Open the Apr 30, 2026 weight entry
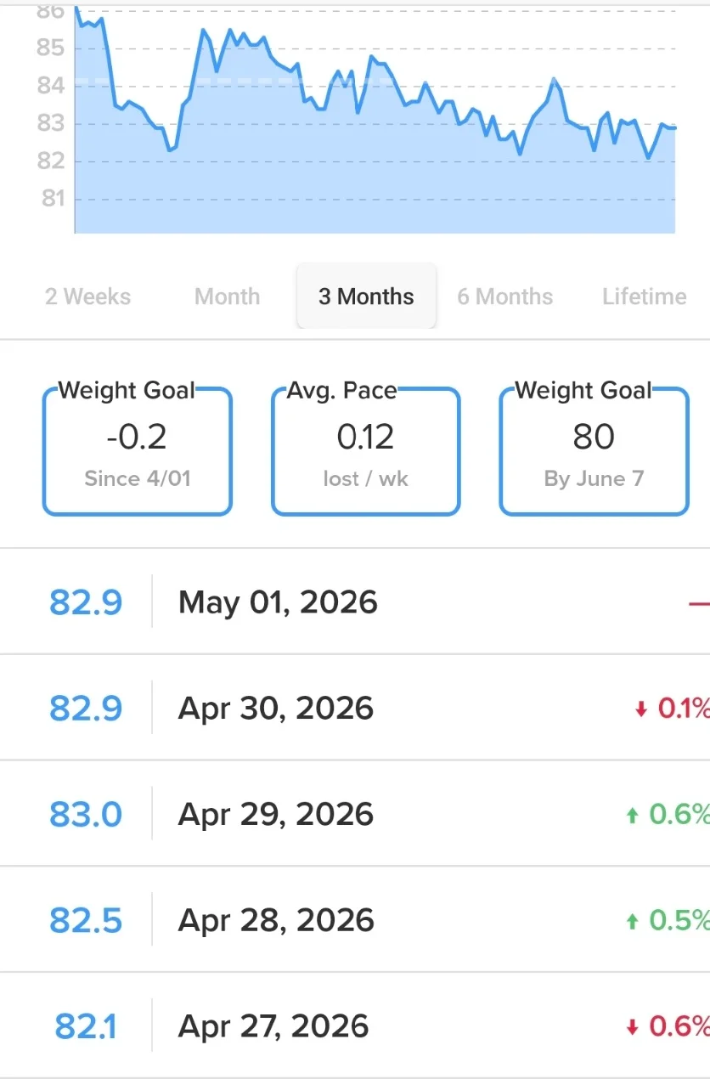This screenshot has width=710, height=1079. pyautogui.click(x=355, y=708)
